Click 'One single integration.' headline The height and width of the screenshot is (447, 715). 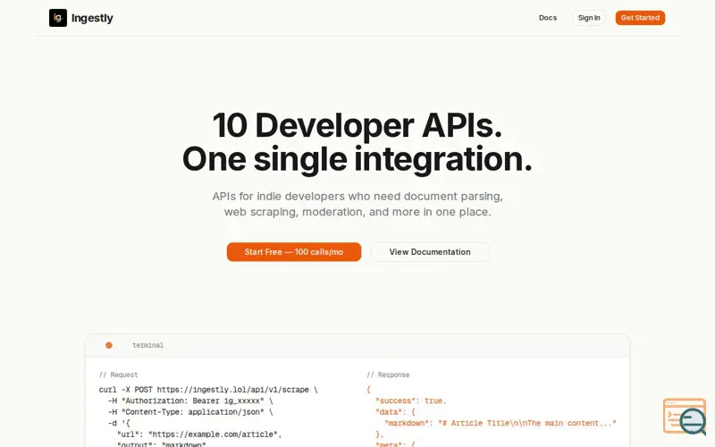357,159
